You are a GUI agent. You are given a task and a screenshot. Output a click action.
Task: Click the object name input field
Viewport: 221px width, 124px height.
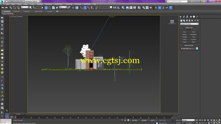[x=188, y=48]
